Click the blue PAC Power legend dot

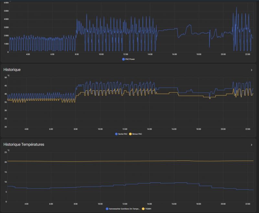123,59
